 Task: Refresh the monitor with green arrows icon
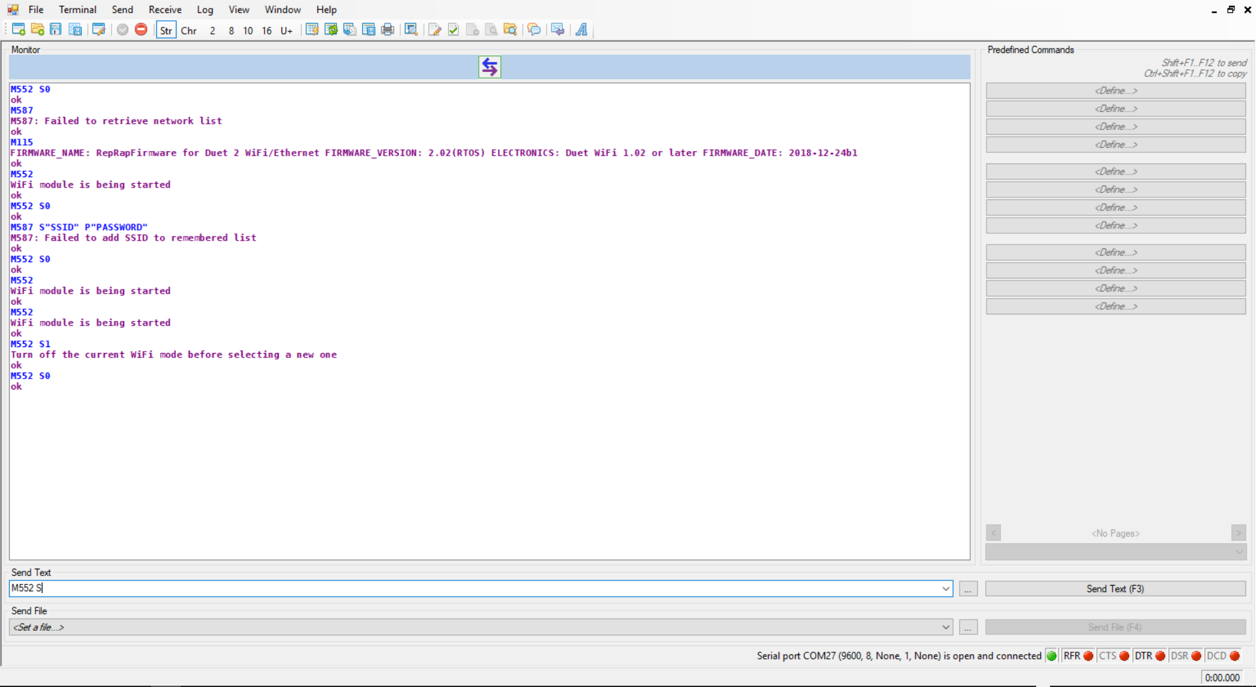[x=331, y=29]
